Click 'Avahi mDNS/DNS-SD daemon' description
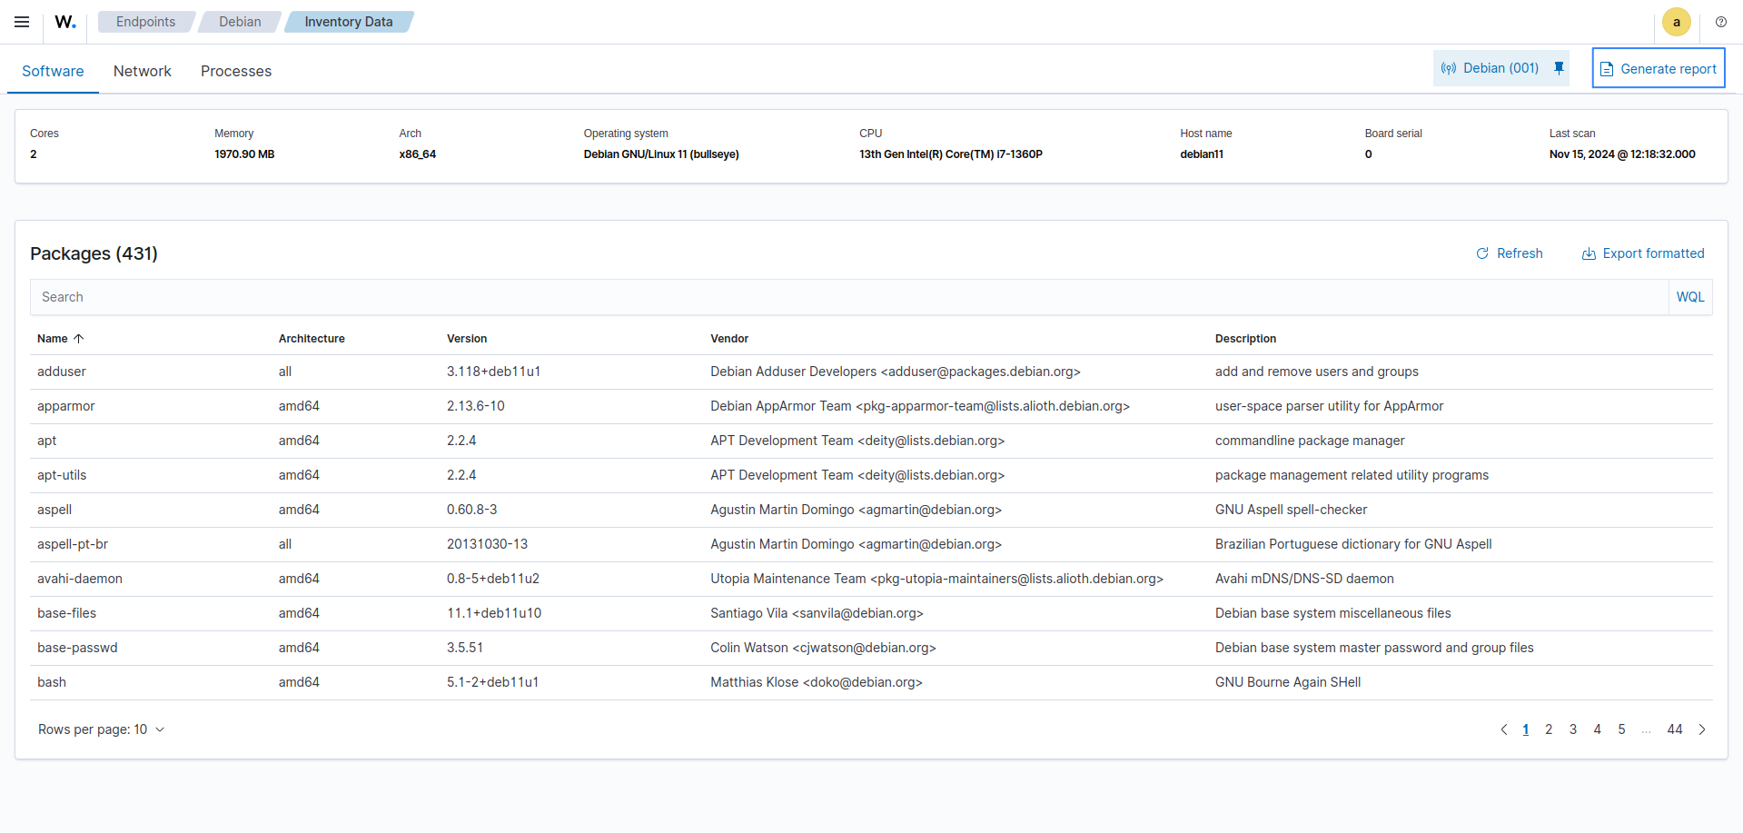This screenshot has width=1743, height=833. click(x=1304, y=579)
